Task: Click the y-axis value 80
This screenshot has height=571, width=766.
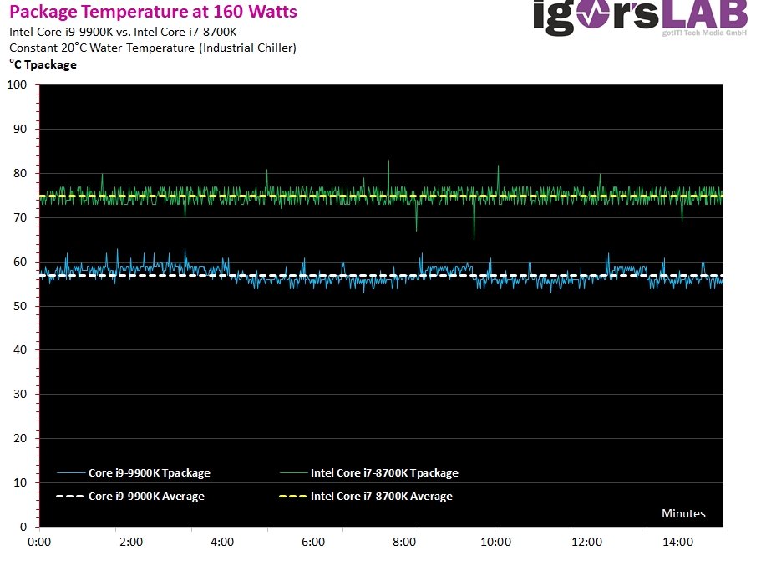Action: (x=20, y=173)
